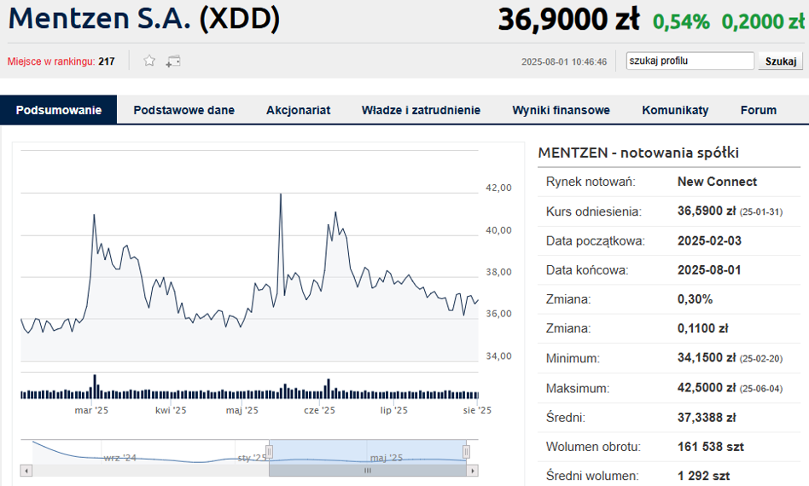The image size is (809, 486).
Task: Click the Miejsce w rankingu link
Action: pos(50,61)
